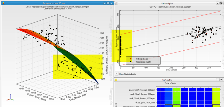Viewport: 224px width, 107px height.
Task: Maximize the Response surface 3D plot window
Action: pyautogui.click(x=108, y=3)
